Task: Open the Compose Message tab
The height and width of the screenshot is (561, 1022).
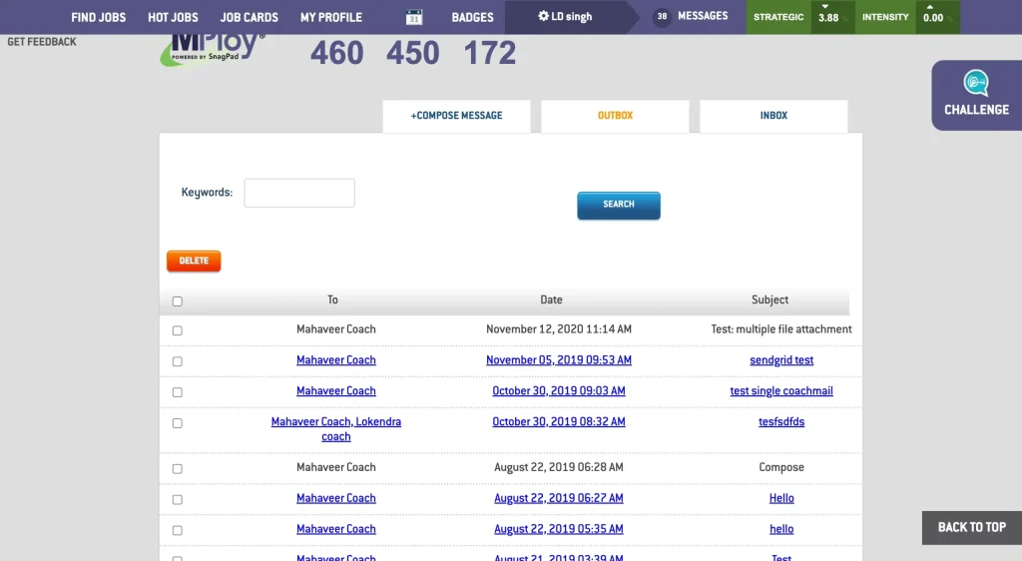Action: (x=456, y=116)
